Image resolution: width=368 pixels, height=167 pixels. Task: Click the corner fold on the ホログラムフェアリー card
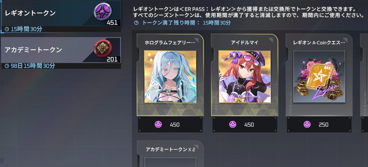point(197,40)
